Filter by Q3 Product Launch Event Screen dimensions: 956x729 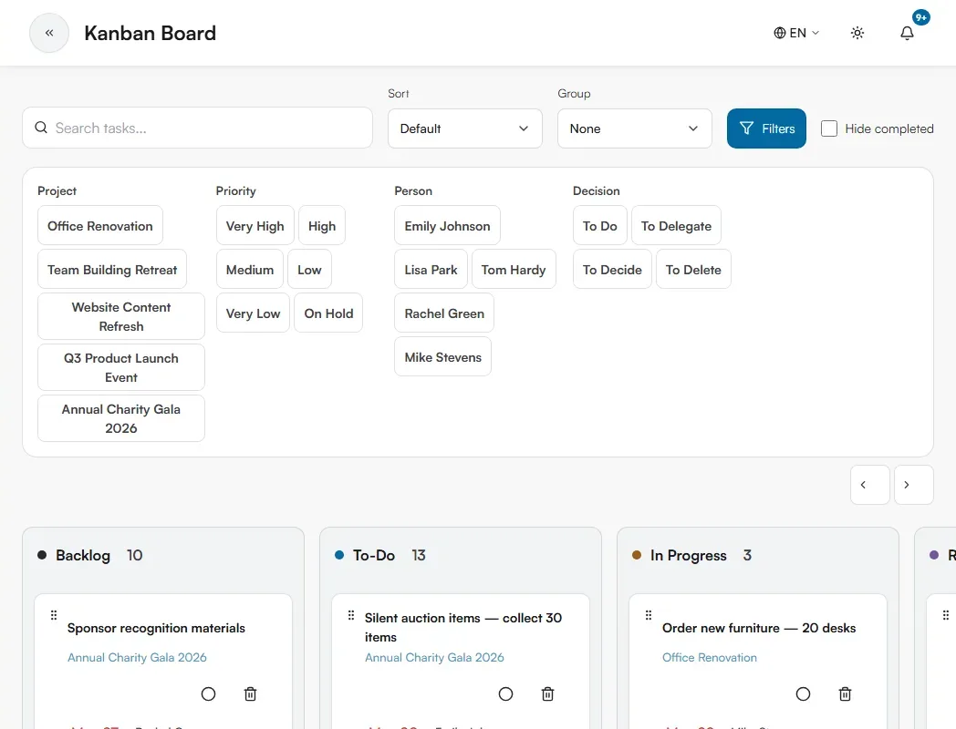click(121, 368)
